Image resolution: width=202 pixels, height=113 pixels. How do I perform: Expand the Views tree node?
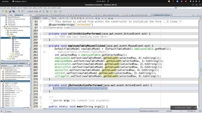tap(8, 59)
